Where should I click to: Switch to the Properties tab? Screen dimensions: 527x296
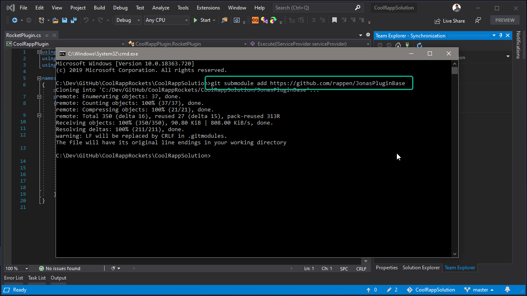(386, 268)
